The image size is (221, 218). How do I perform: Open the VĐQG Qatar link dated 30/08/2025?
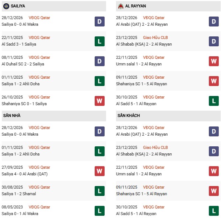point(39,187)
